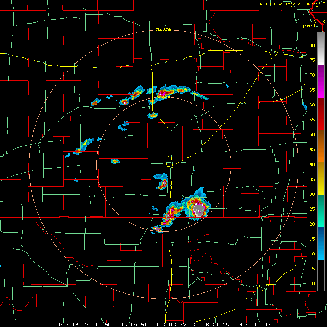327x327 pixels.
Task: Click the 30 value on the scale
Action: click(312, 194)
